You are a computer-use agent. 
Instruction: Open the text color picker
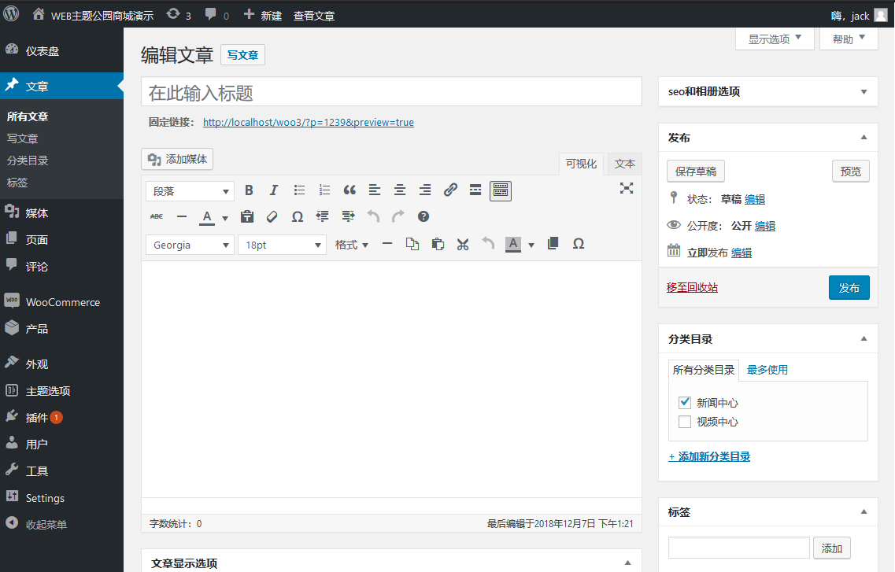point(205,216)
